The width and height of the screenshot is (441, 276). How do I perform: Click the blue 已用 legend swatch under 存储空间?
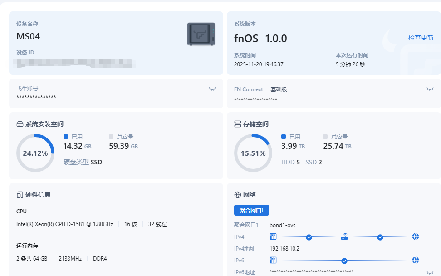tap(284, 137)
